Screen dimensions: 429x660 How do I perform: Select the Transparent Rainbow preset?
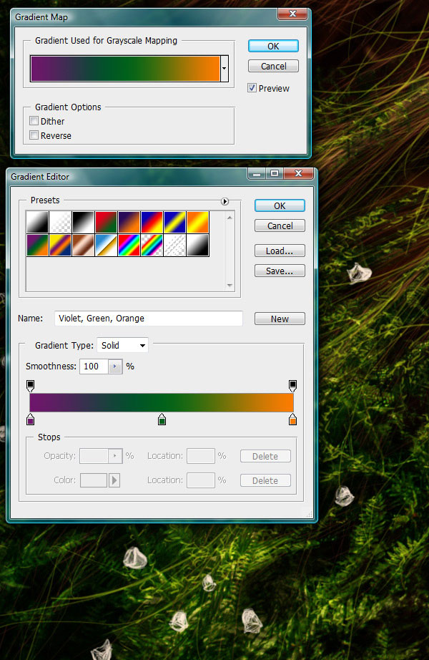152,245
